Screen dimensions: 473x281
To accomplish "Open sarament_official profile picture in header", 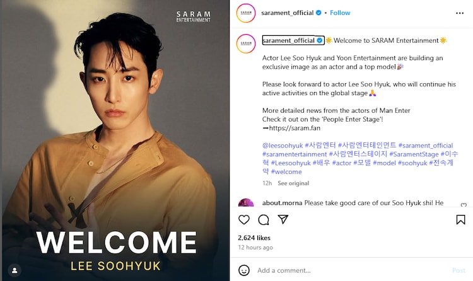I will [246, 13].
